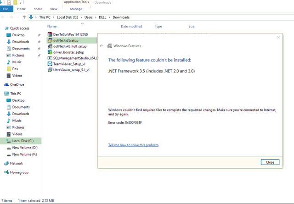
Task: Click the New folder quick access toolbar icon
Action: (15, 2)
